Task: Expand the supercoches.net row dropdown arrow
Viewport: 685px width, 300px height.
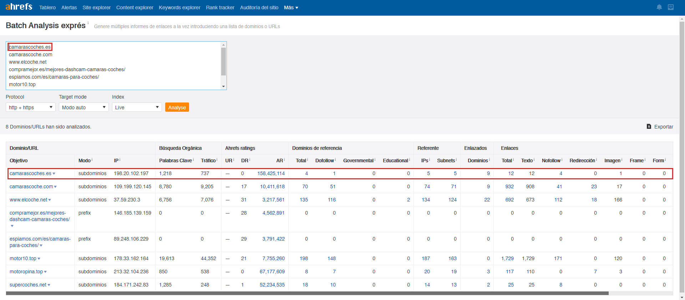Action: pyautogui.click(x=49, y=285)
